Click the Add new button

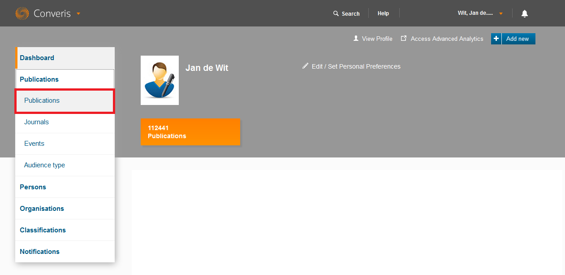click(x=513, y=39)
